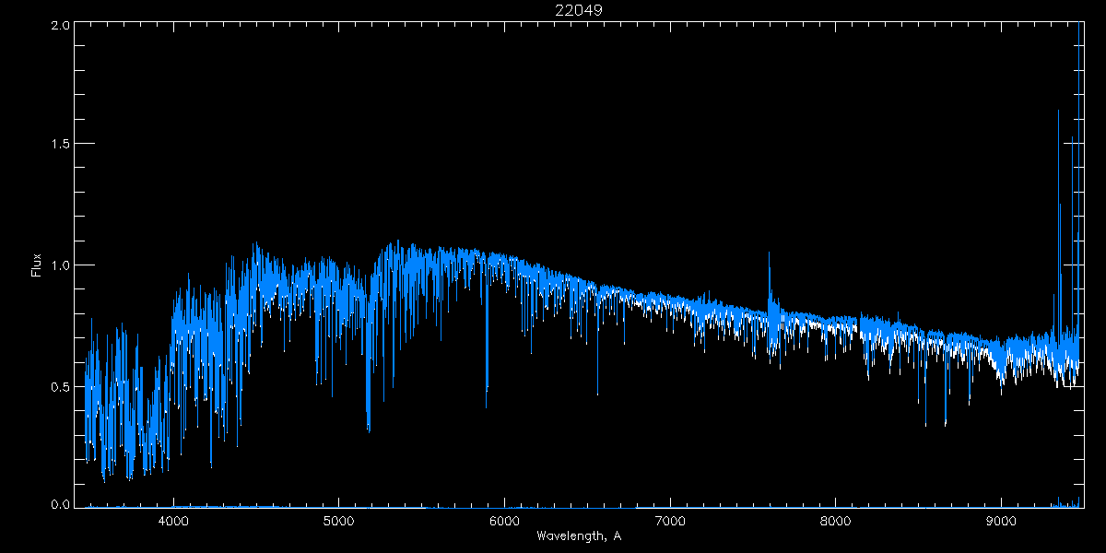The width and height of the screenshot is (1106, 553).
Task: Click the Flux y-axis label
Action: tap(37, 265)
